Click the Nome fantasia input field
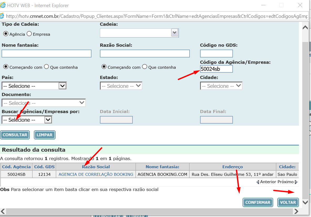This screenshot has height=217, width=311. click(x=47, y=54)
